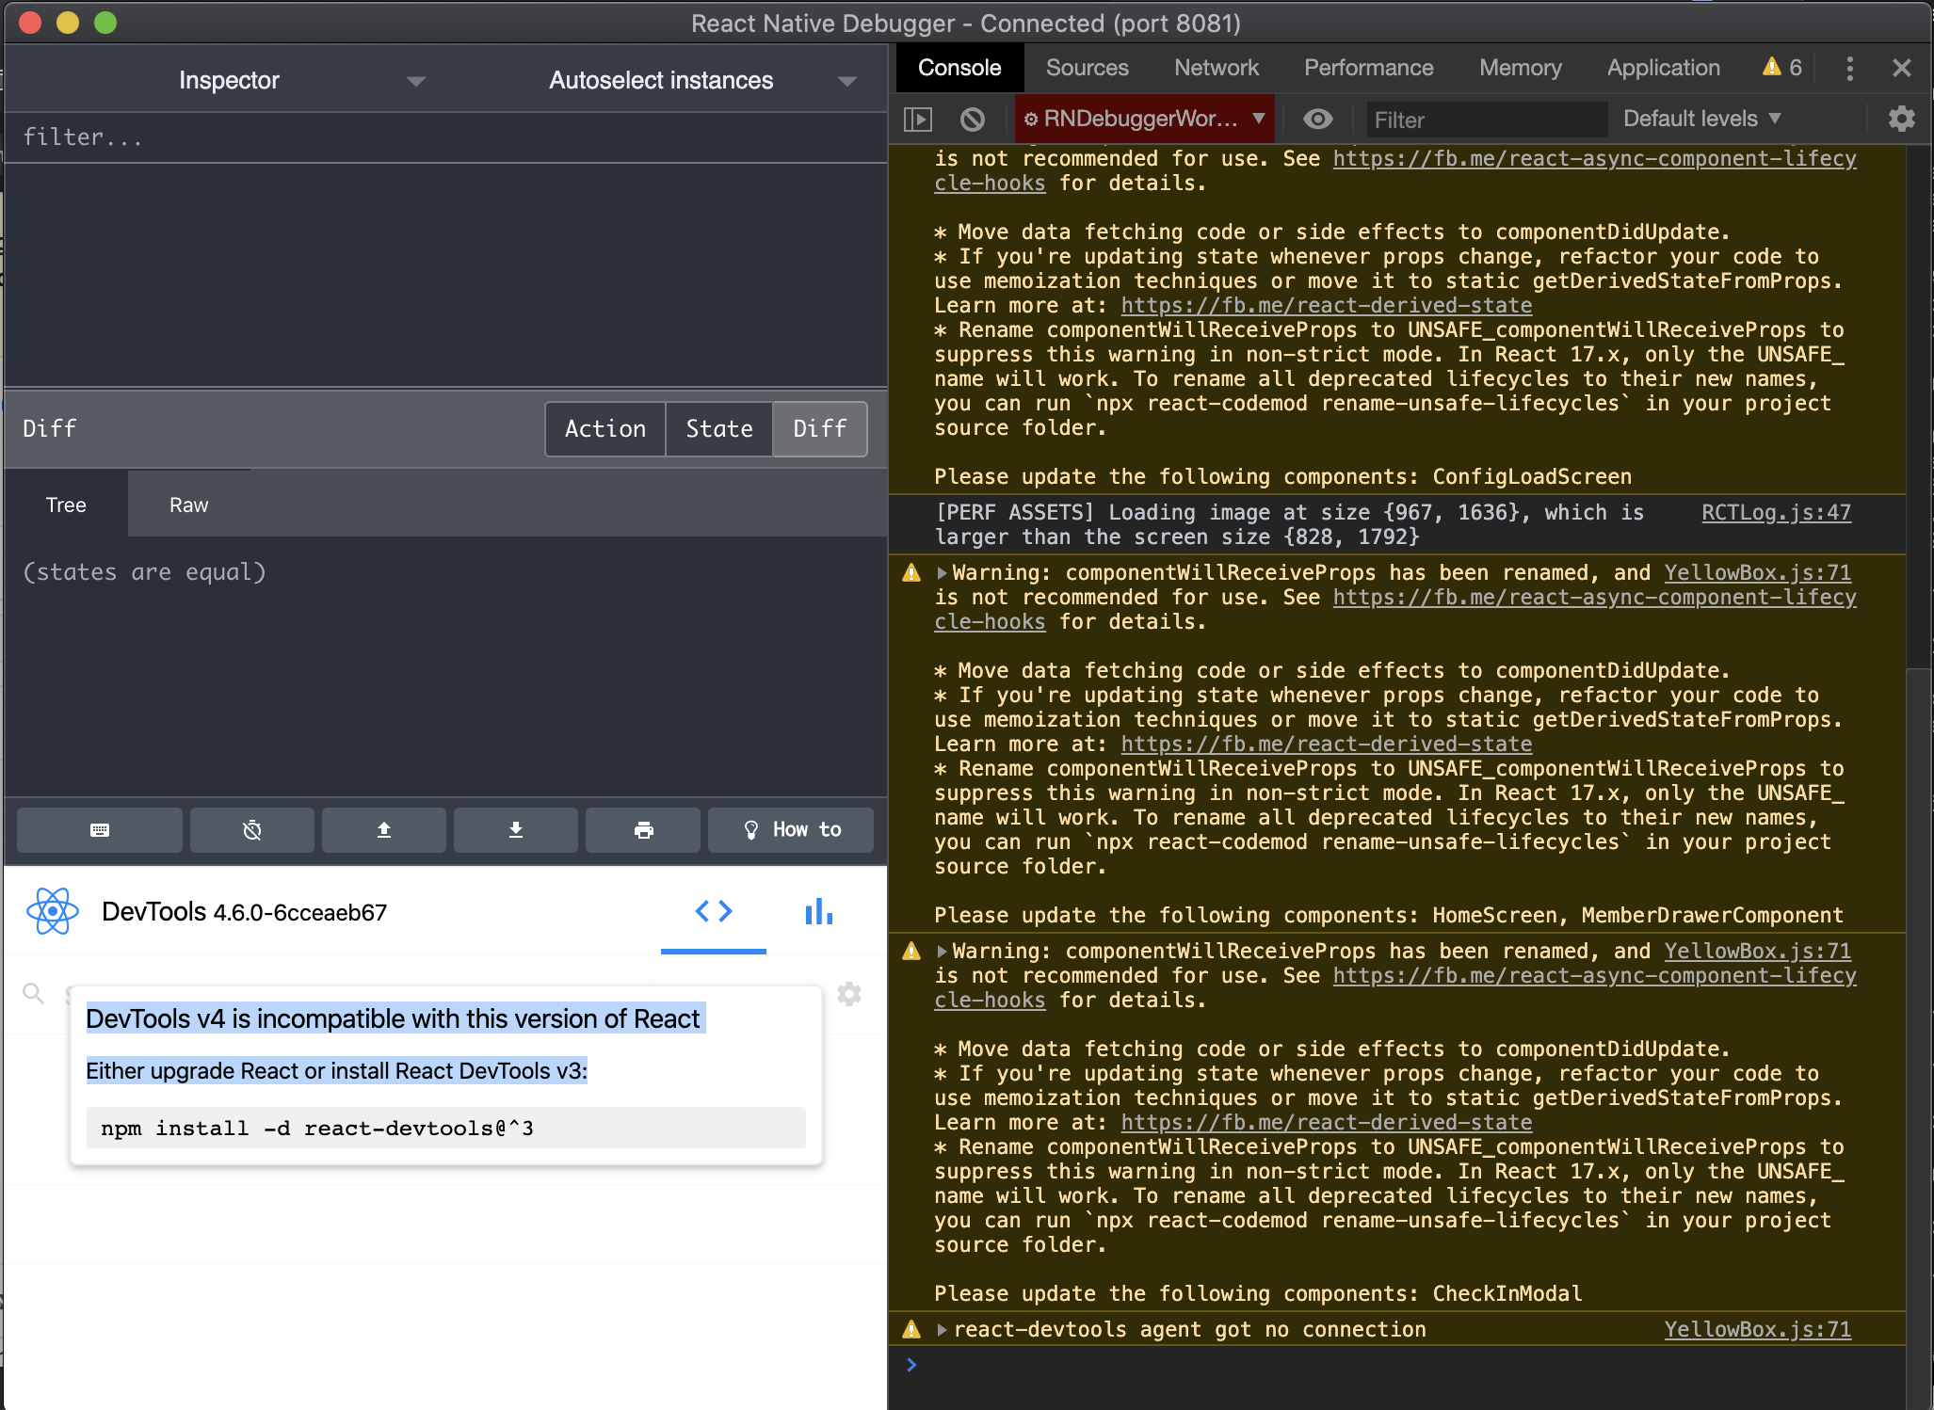Viewport: 1934px width, 1410px height.
Task: Expand react-devtools agent got no connection warning
Action: [941, 1329]
